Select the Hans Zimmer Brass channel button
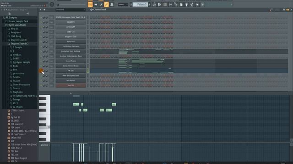 point(71,66)
